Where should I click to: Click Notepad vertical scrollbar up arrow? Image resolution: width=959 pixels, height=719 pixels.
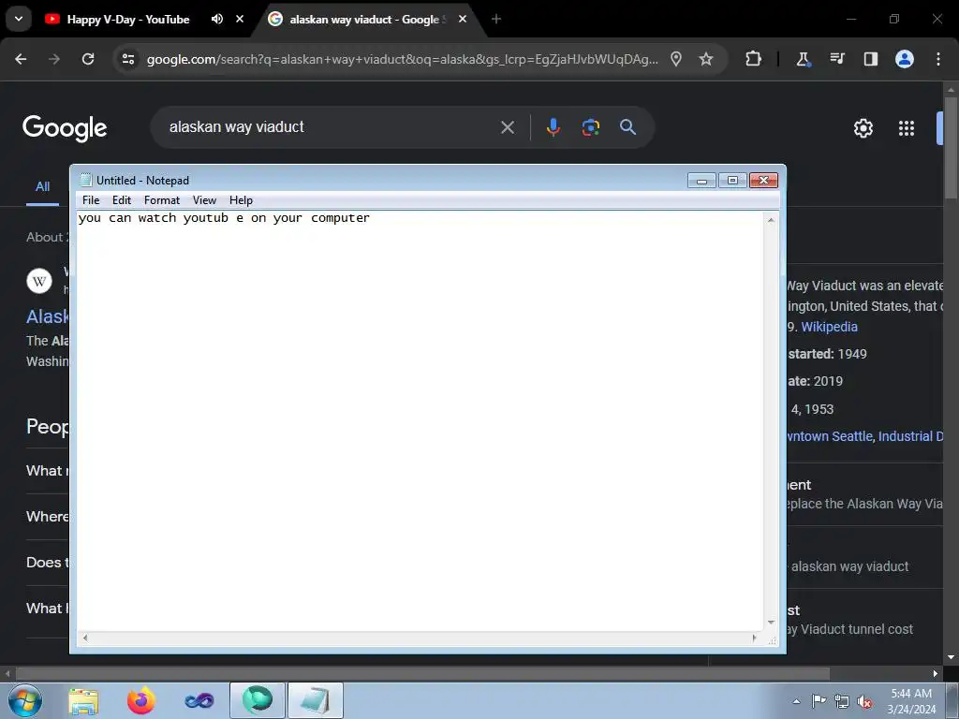pyautogui.click(x=771, y=219)
